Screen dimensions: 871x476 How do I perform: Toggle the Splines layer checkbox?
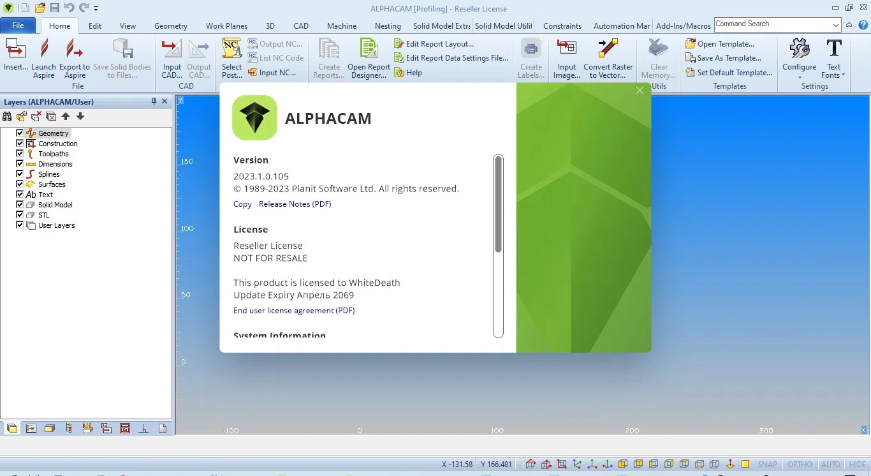(x=19, y=174)
